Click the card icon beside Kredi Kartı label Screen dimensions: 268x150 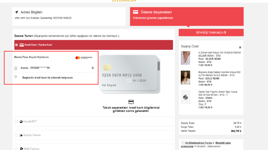point(22,45)
